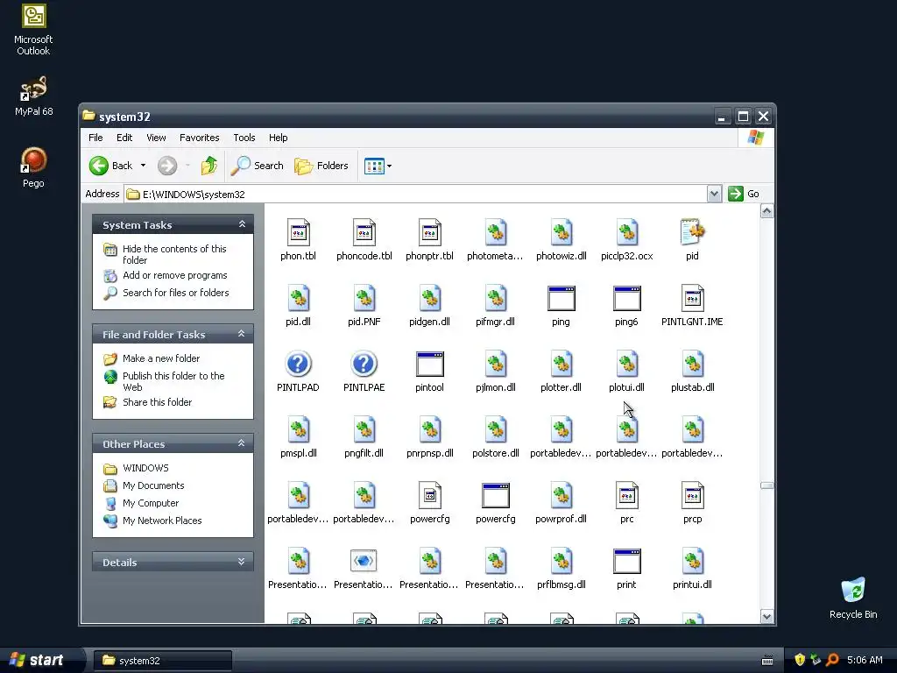Open the Tools menu
Image resolution: width=897 pixels, height=673 pixels.
[244, 138]
